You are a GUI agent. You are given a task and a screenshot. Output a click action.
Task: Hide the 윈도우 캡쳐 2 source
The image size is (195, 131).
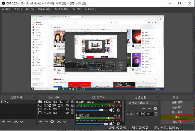point(67,109)
